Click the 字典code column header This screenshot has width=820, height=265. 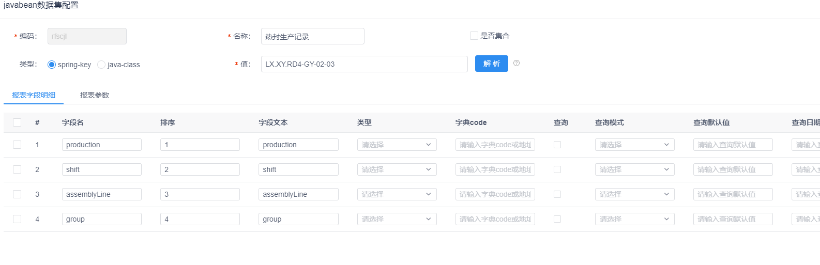point(471,122)
